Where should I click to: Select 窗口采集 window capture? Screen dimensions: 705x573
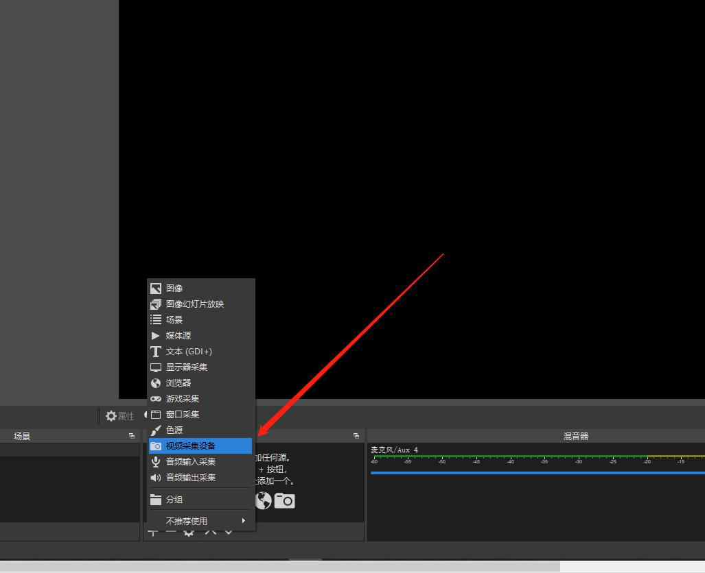[182, 415]
